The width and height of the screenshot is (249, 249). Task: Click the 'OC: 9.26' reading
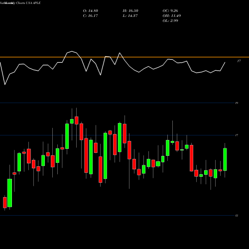pyautogui.click(x=170, y=11)
